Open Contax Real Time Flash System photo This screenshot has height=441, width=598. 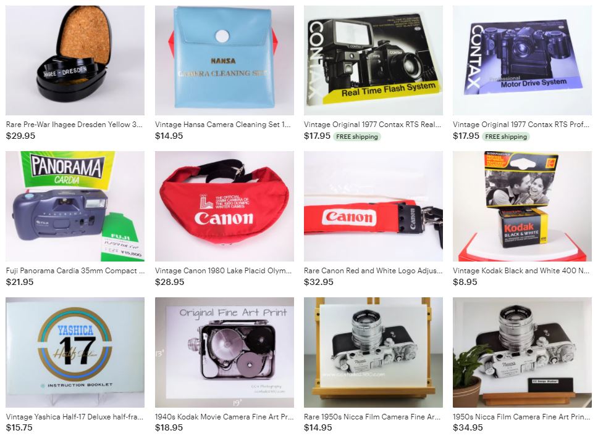[373, 60]
